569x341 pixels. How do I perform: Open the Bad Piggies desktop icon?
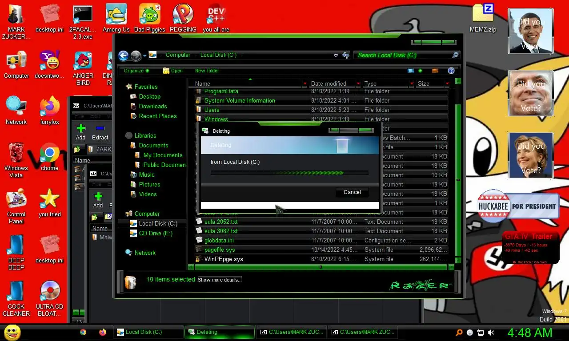(x=149, y=18)
